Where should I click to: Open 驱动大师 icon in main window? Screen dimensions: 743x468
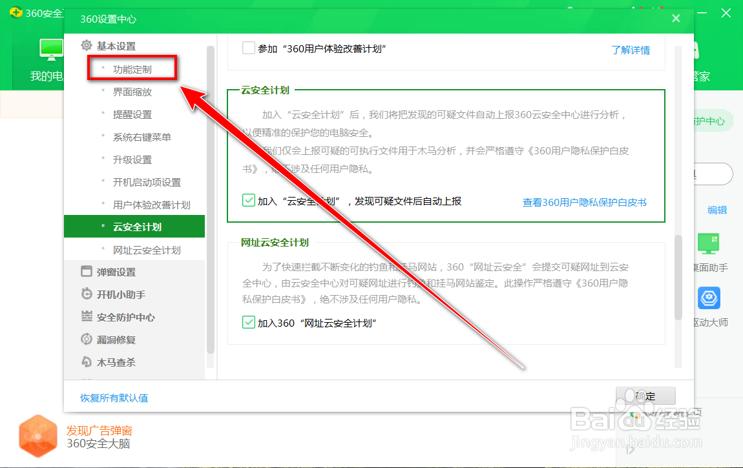tap(708, 298)
